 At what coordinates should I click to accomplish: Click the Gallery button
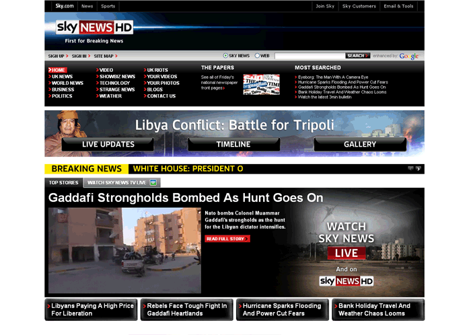(360, 145)
